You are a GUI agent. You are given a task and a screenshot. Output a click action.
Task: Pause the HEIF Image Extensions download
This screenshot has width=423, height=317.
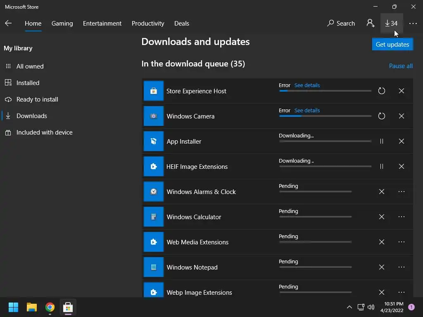(x=381, y=166)
